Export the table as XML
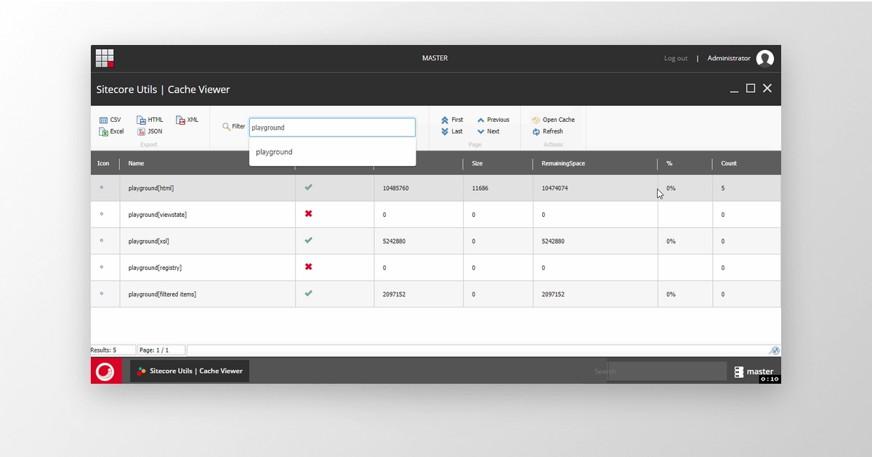 point(187,120)
